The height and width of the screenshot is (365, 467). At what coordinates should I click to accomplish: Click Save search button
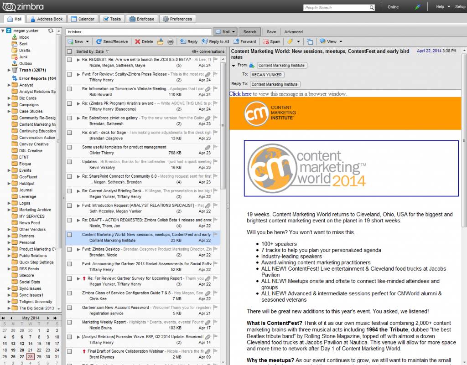click(x=271, y=32)
